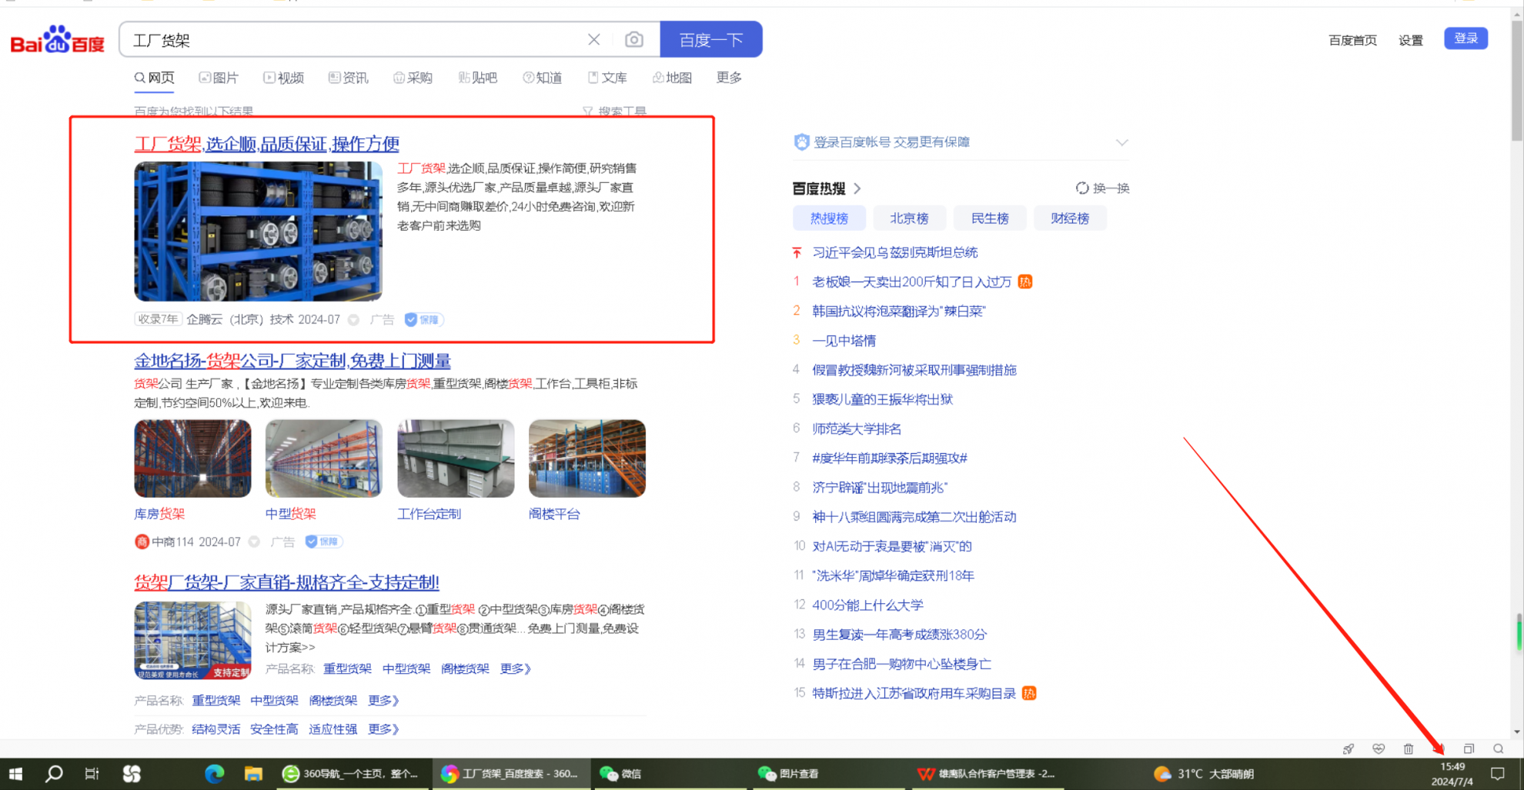This screenshot has height=790, width=1524.
Task: Select the 财经榜 hot list tab
Action: point(1070,218)
